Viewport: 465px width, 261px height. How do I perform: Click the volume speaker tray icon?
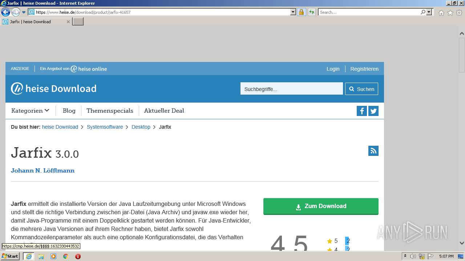click(x=413, y=256)
